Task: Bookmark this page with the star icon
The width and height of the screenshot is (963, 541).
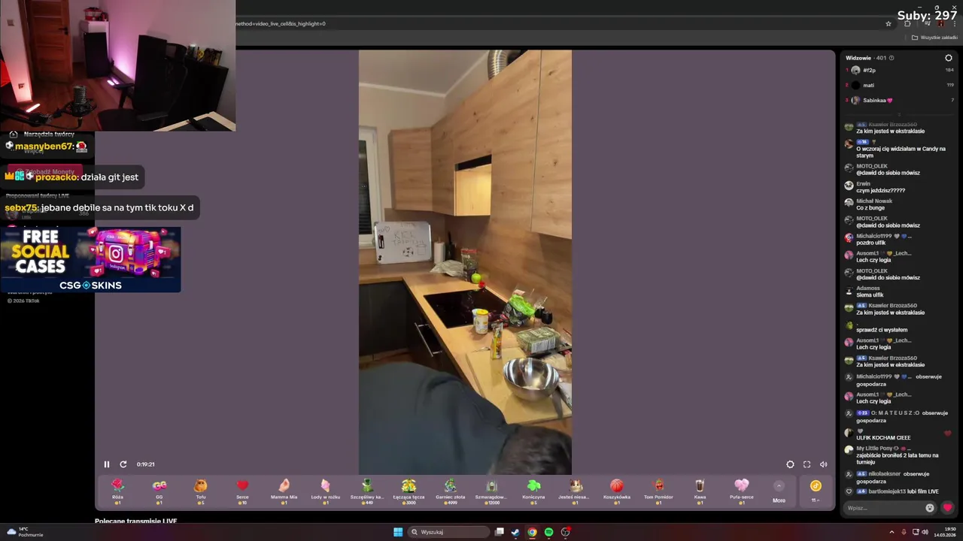Action: click(888, 23)
